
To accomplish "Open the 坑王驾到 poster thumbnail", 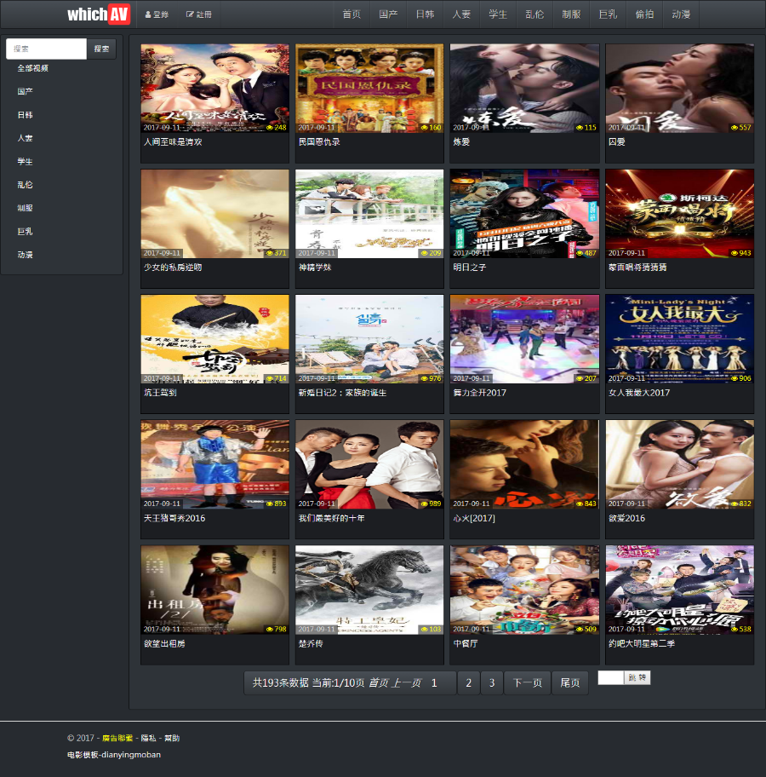I will [214, 339].
